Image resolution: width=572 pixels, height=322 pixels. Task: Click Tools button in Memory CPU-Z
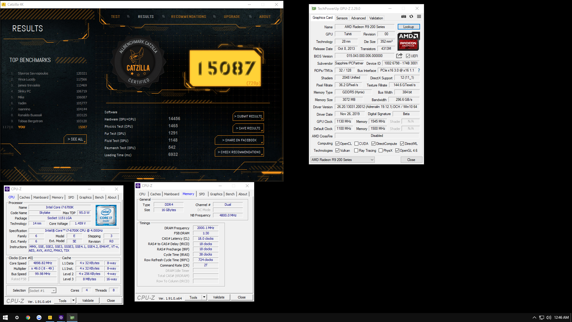[x=193, y=297]
